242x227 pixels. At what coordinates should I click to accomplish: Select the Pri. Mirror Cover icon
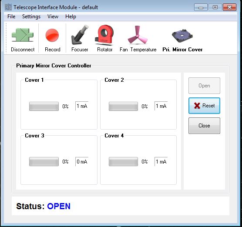(x=182, y=36)
